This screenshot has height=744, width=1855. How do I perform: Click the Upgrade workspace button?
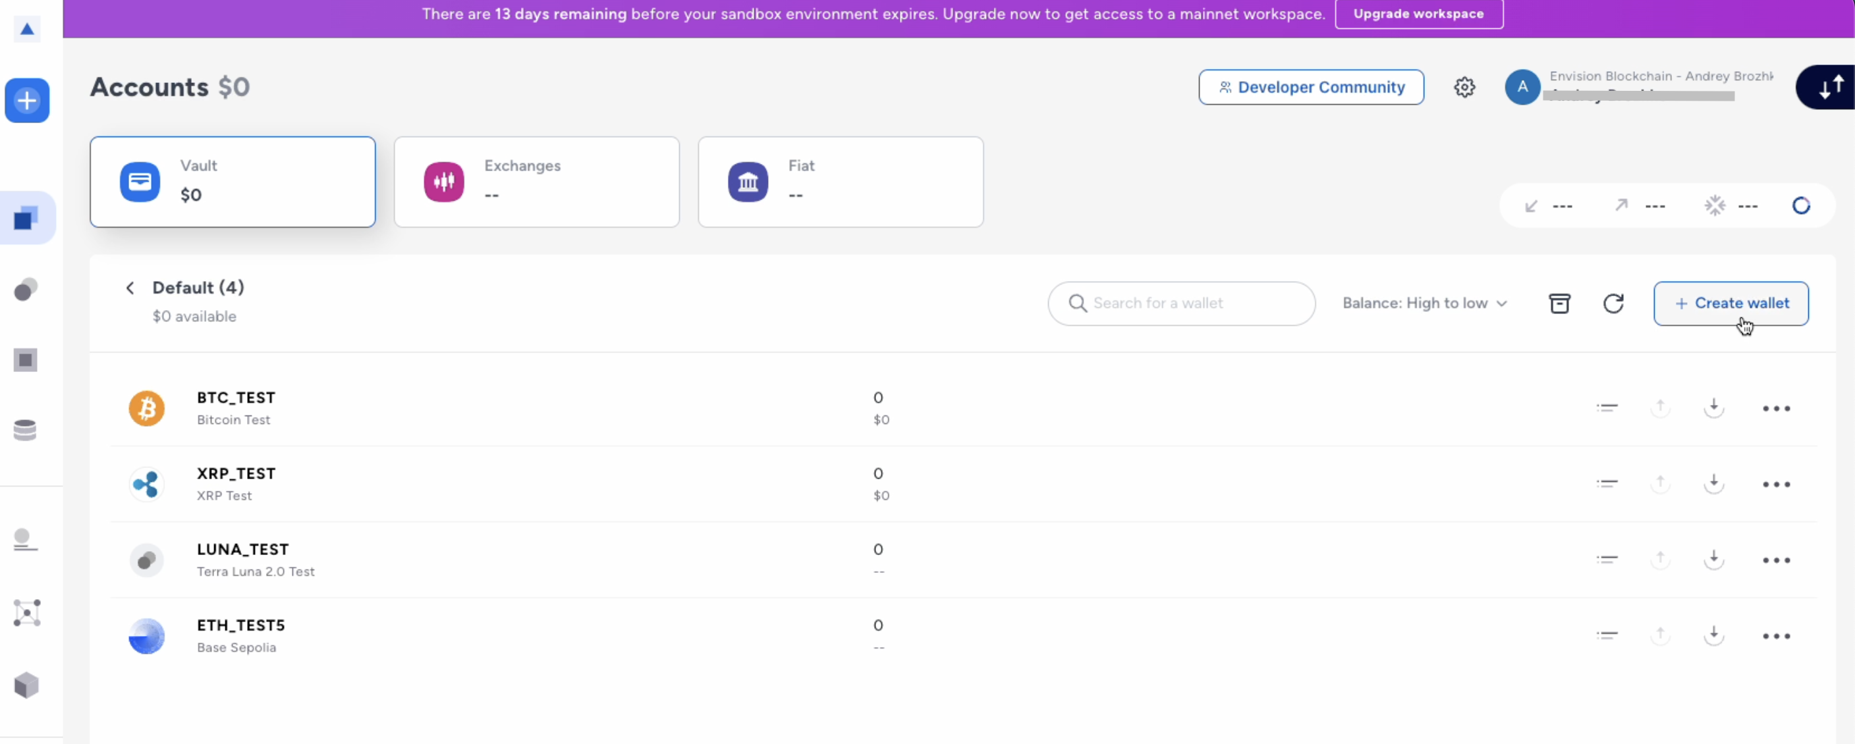pyautogui.click(x=1418, y=14)
